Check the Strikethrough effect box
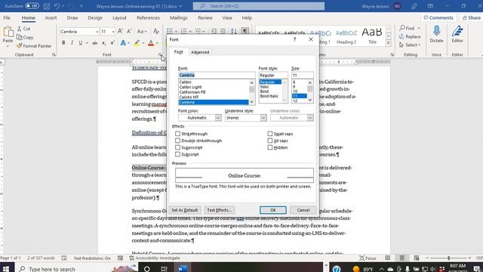This screenshot has width=483, height=272. [x=178, y=134]
